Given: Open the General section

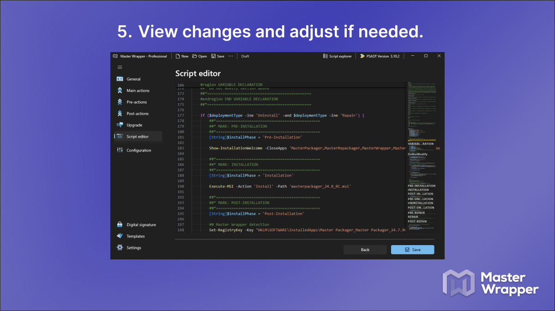Looking at the screenshot, I should 138,79.
